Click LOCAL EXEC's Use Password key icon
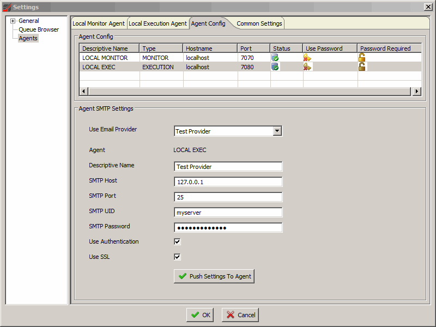This screenshot has width=436, height=327. point(307,66)
